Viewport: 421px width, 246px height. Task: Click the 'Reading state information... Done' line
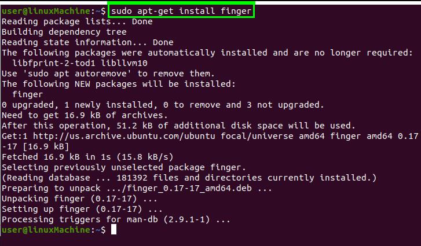point(87,42)
